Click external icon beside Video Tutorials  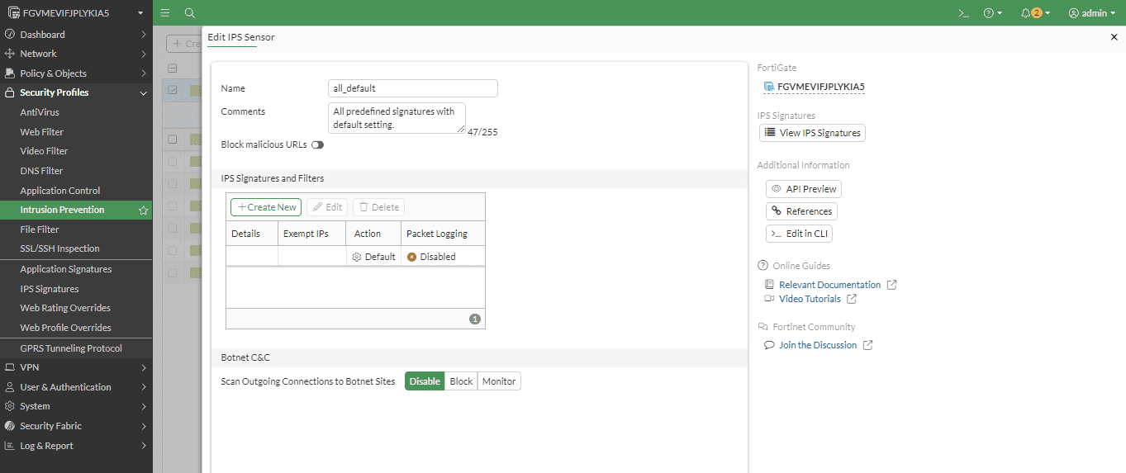click(x=852, y=299)
